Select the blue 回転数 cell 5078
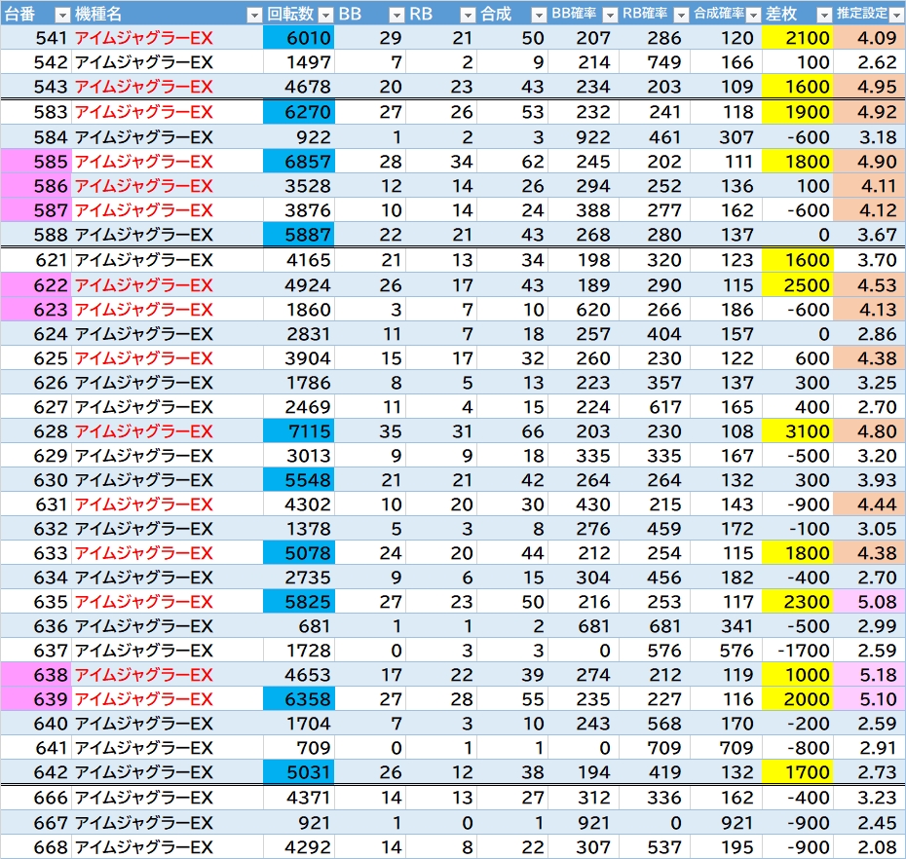The width and height of the screenshot is (906, 859). pyautogui.click(x=299, y=553)
